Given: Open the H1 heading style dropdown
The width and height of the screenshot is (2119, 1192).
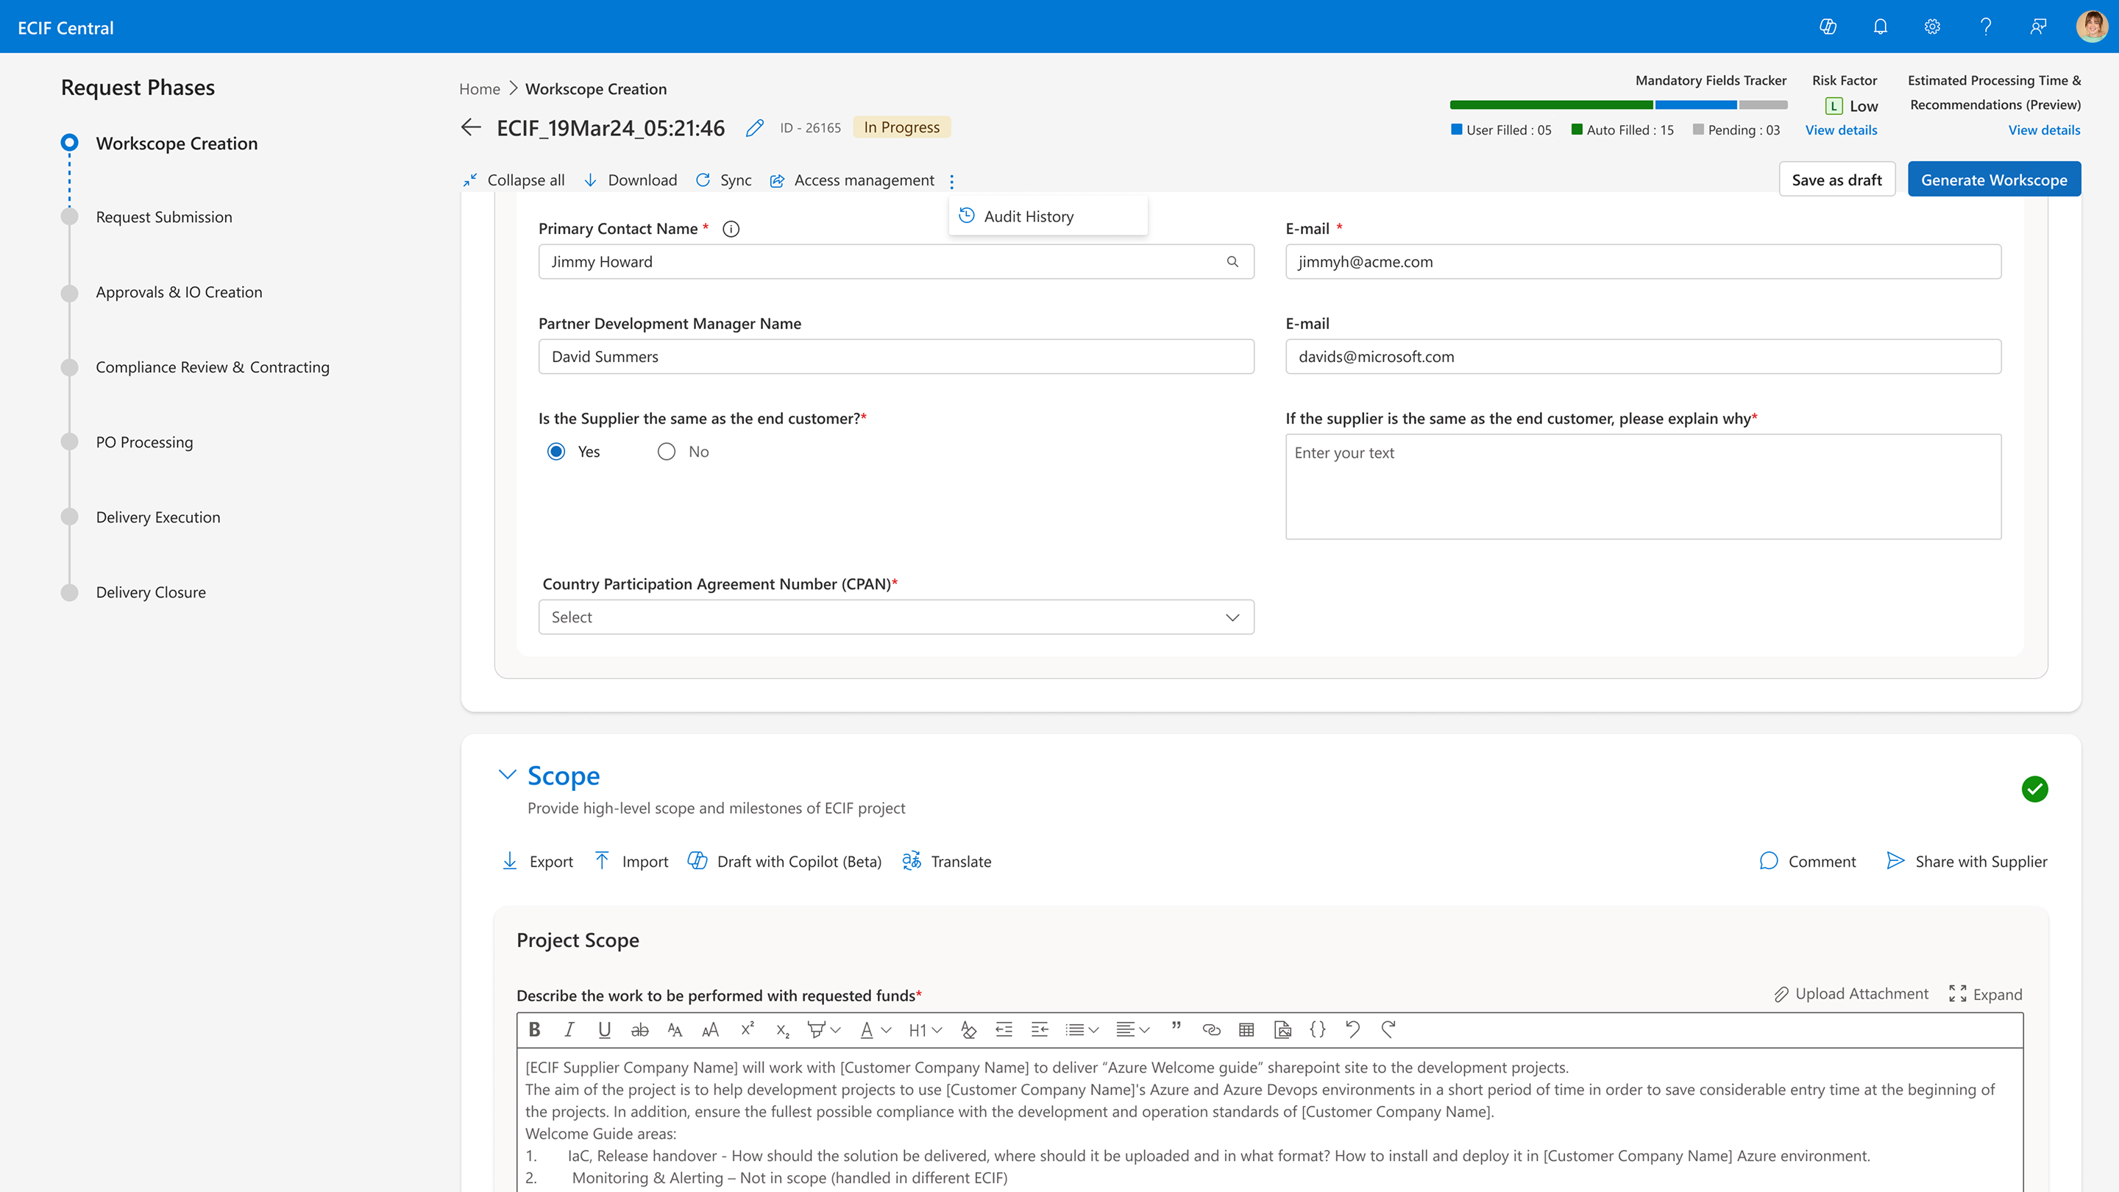Looking at the screenshot, I should click(x=926, y=1030).
